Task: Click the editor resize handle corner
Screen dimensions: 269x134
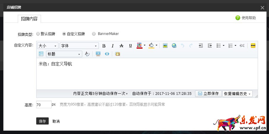Action: pos(256,96)
